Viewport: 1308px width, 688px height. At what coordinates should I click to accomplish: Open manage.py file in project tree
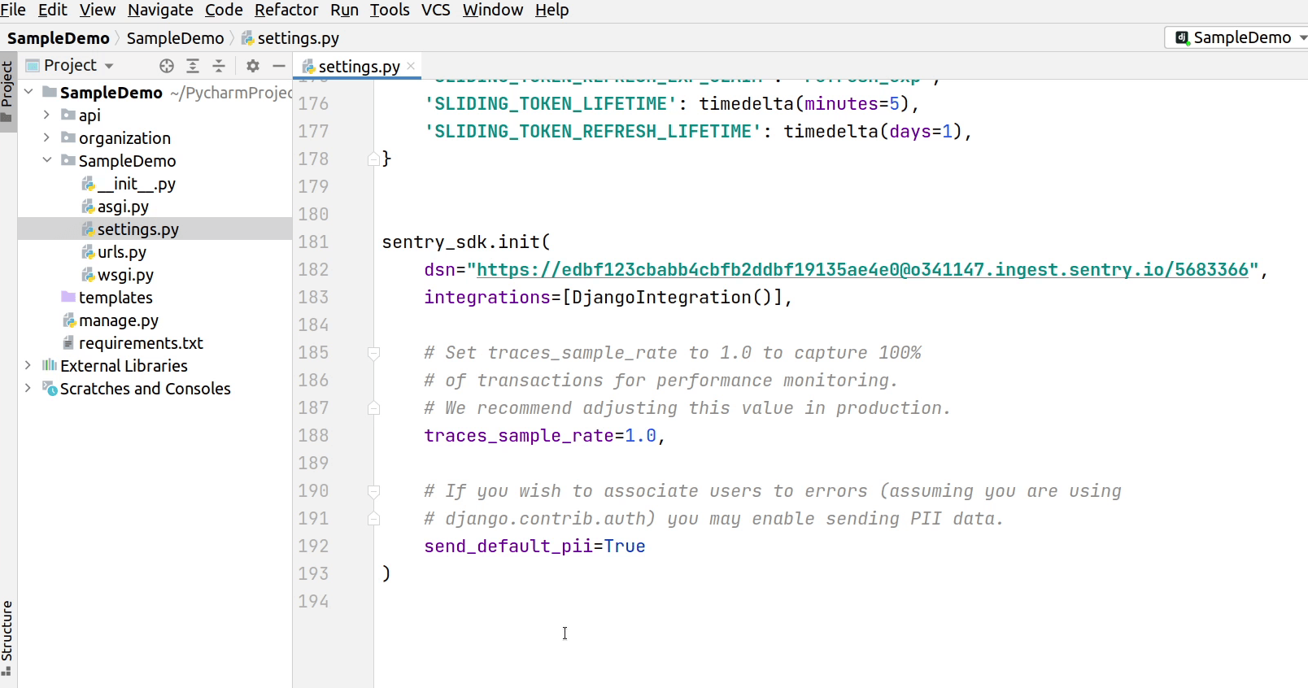coord(119,320)
